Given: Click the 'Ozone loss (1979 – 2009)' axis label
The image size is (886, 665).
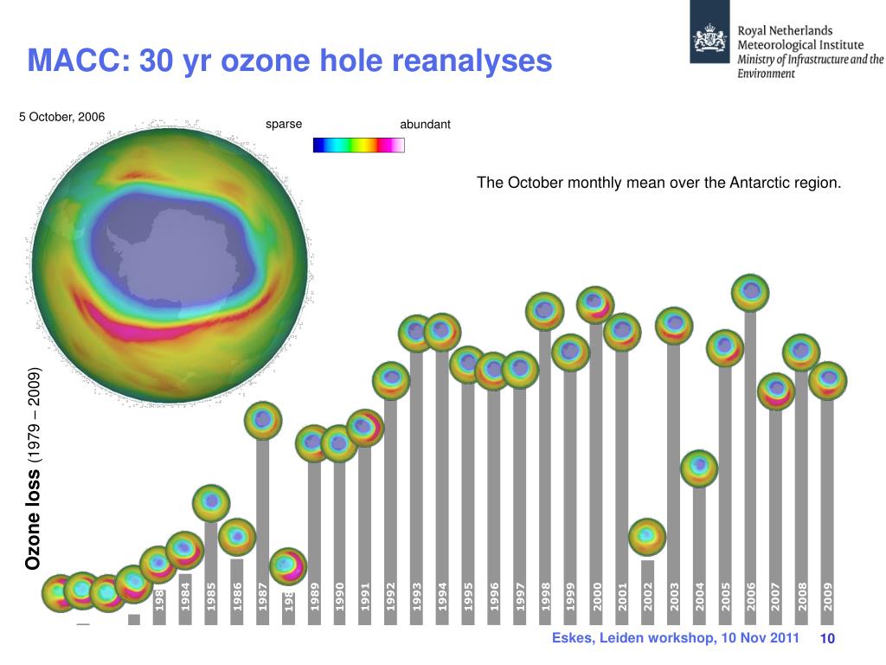Looking at the screenshot, I should (34, 468).
